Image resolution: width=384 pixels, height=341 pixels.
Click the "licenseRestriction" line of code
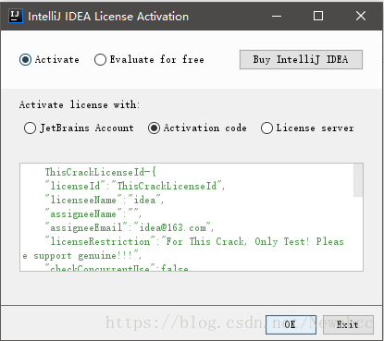click(183, 249)
